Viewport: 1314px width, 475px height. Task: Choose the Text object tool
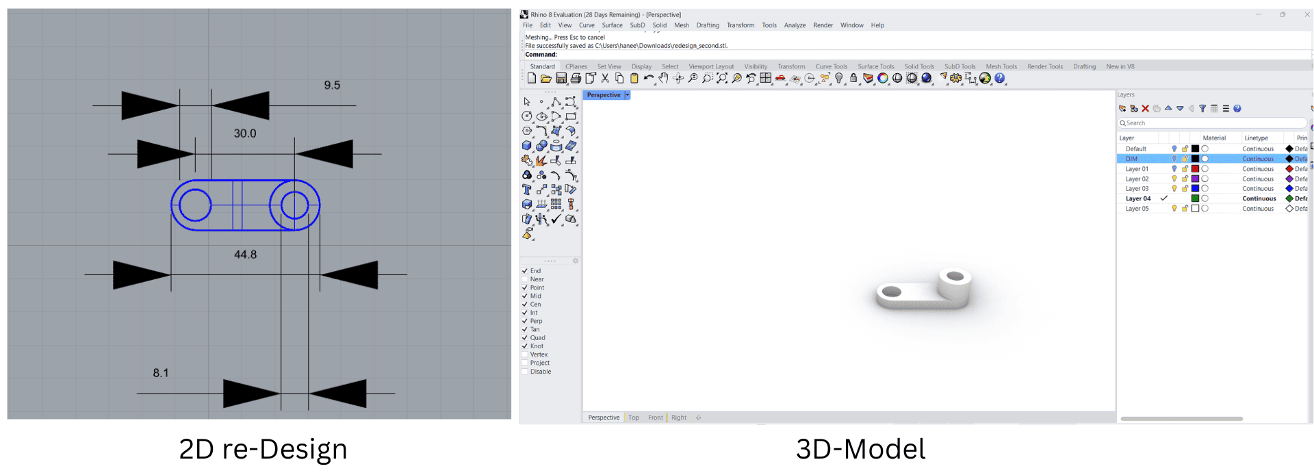[x=527, y=190]
